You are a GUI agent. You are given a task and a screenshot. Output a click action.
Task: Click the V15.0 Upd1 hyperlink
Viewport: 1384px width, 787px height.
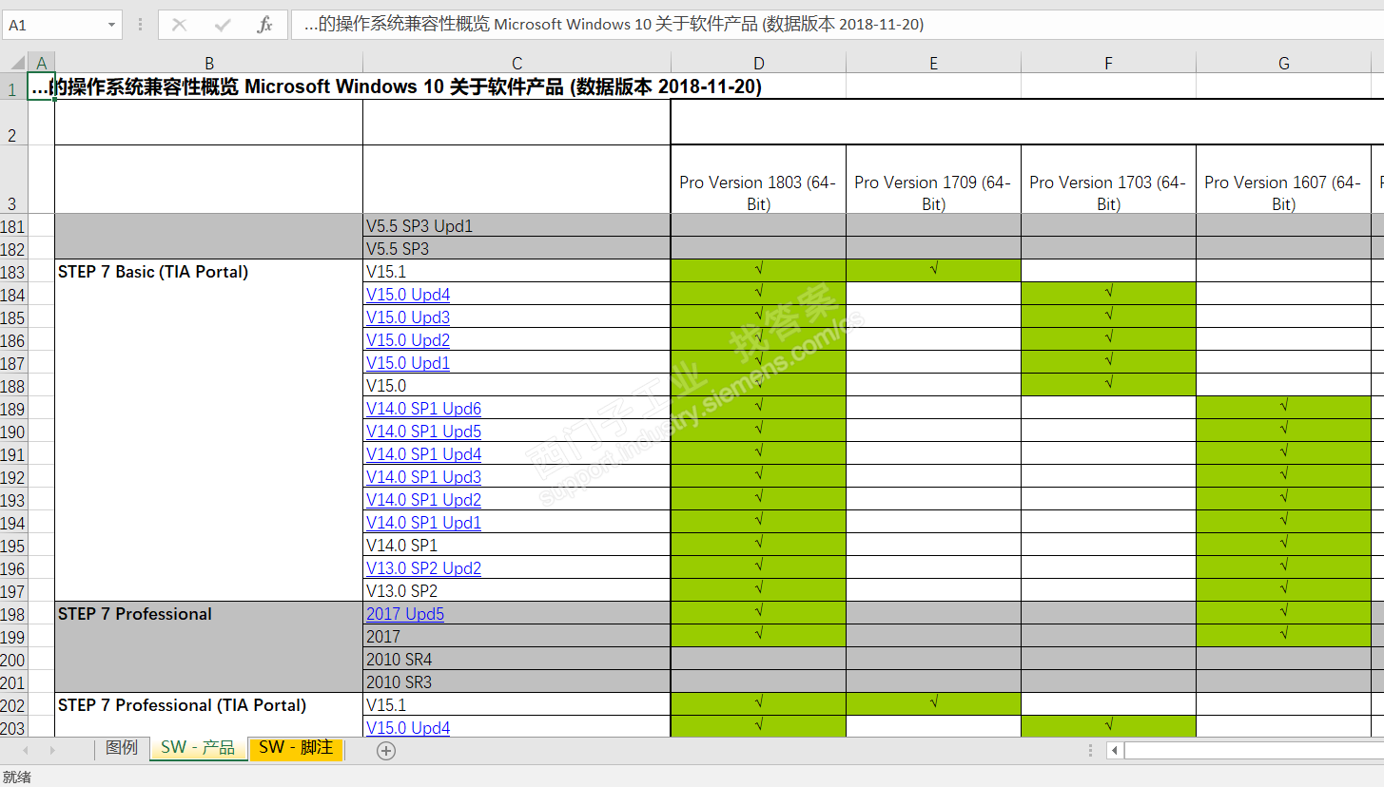(x=408, y=363)
